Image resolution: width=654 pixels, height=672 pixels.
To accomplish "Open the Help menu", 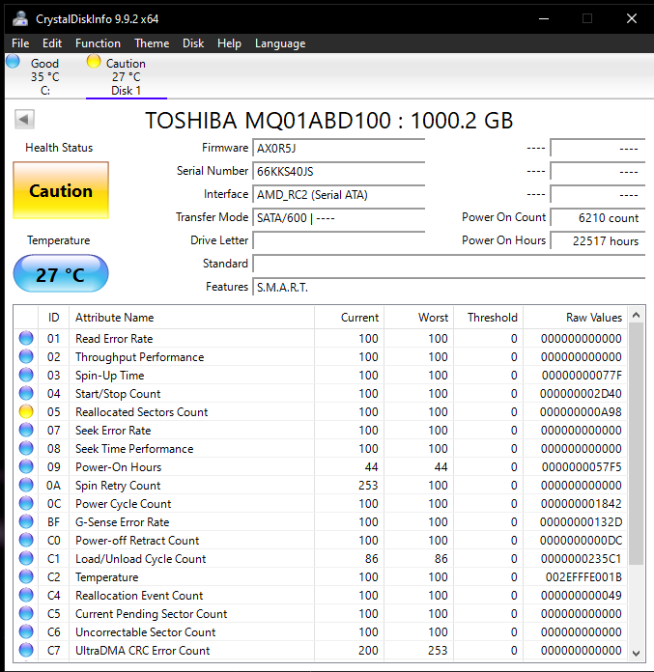I will pyautogui.click(x=229, y=43).
